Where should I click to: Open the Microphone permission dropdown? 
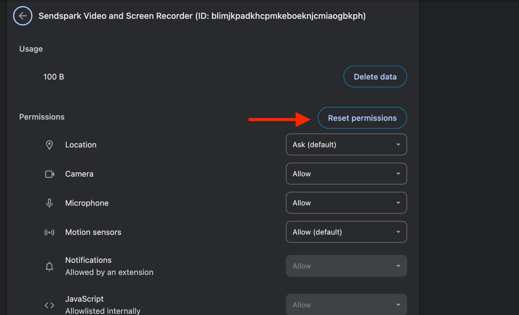(346, 203)
